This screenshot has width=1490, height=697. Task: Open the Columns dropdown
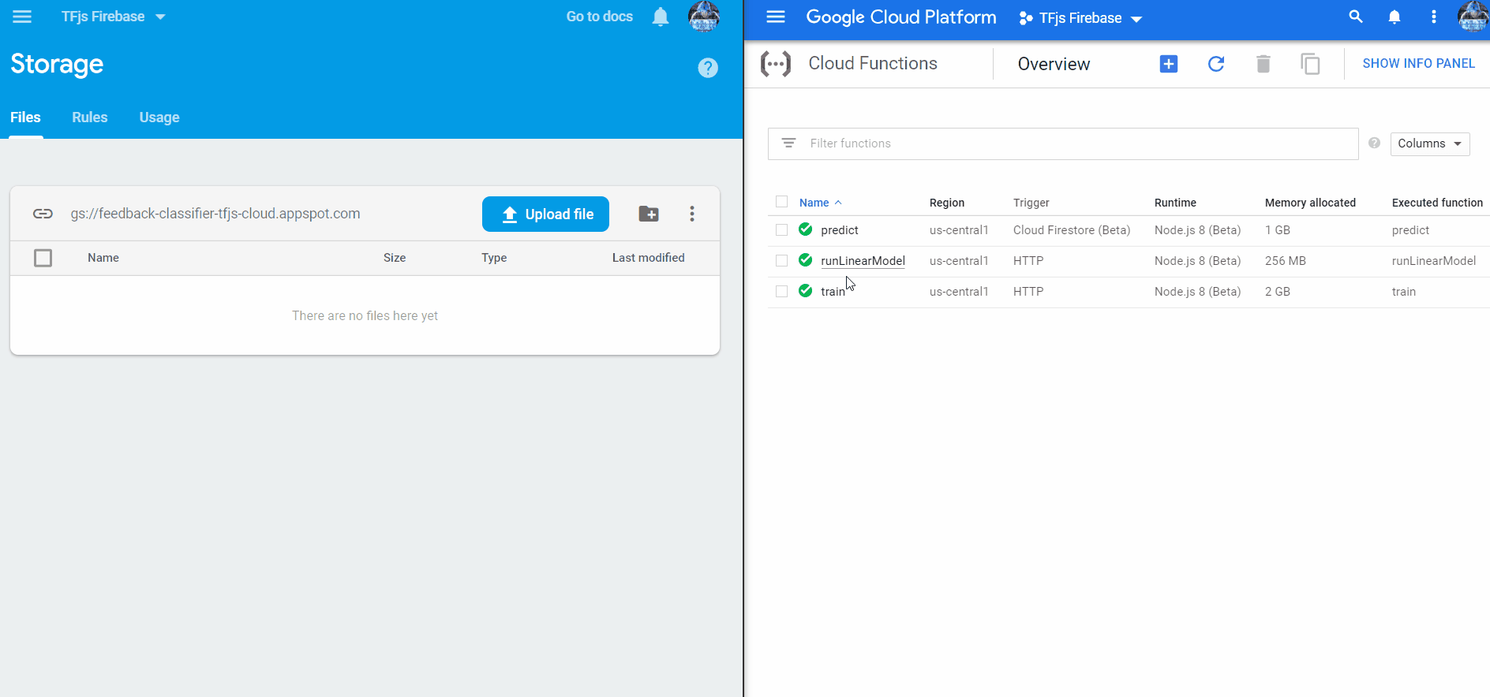(1430, 143)
